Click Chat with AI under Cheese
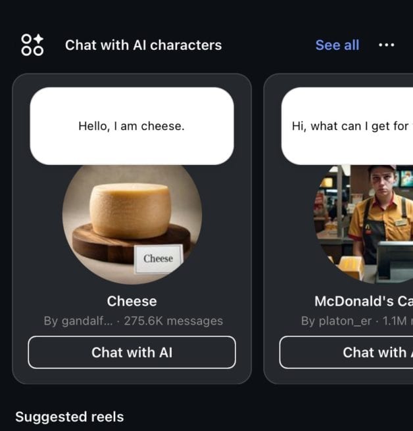The width and height of the screenshot is (413, 431). pos(132,352)
